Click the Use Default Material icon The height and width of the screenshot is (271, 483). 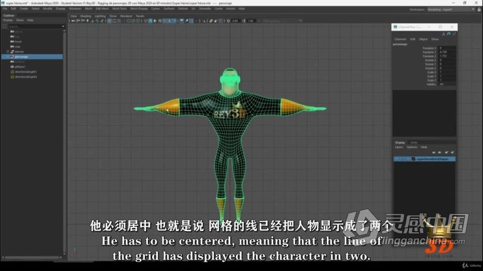155,21
